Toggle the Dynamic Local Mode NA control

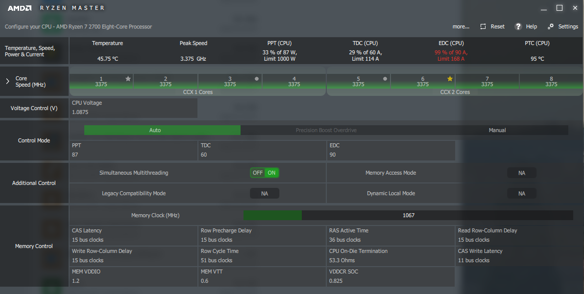521,193
